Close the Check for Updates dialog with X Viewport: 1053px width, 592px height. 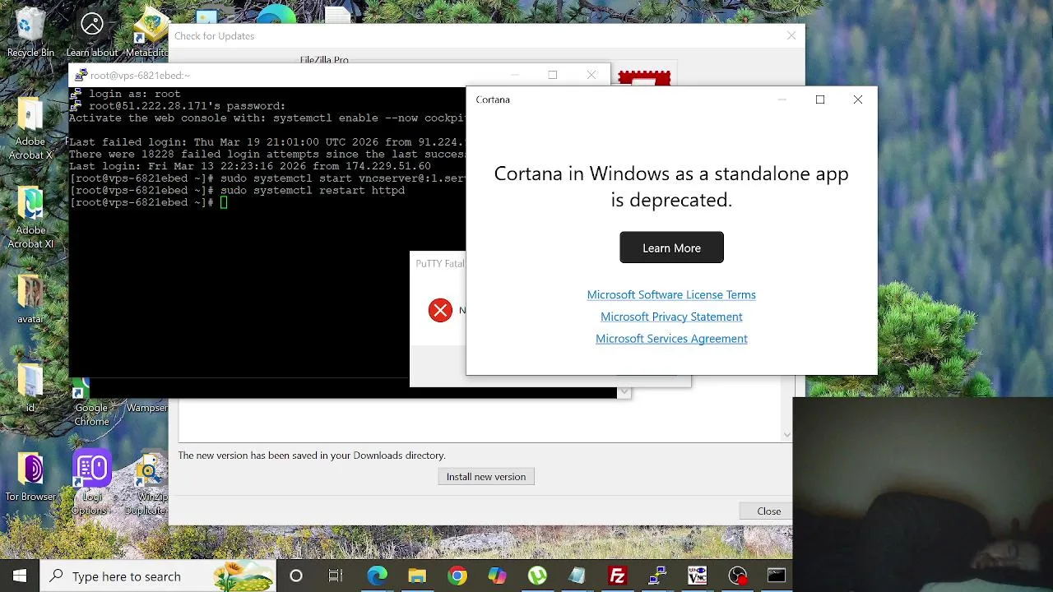[x=791, y=36]
